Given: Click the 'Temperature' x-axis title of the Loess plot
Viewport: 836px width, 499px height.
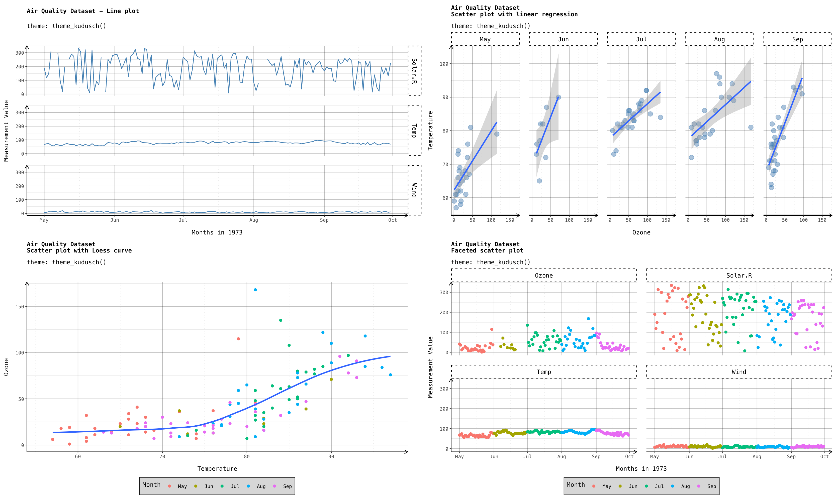Looking at the screenshot, I should 217,469.
